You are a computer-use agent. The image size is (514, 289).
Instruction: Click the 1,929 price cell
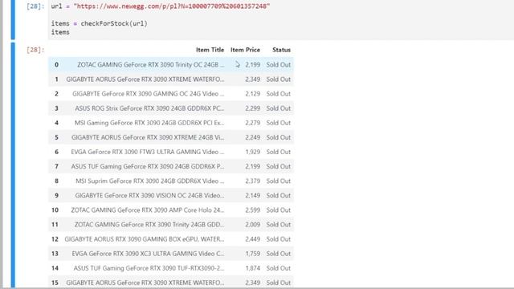click(x=252, y=152)
